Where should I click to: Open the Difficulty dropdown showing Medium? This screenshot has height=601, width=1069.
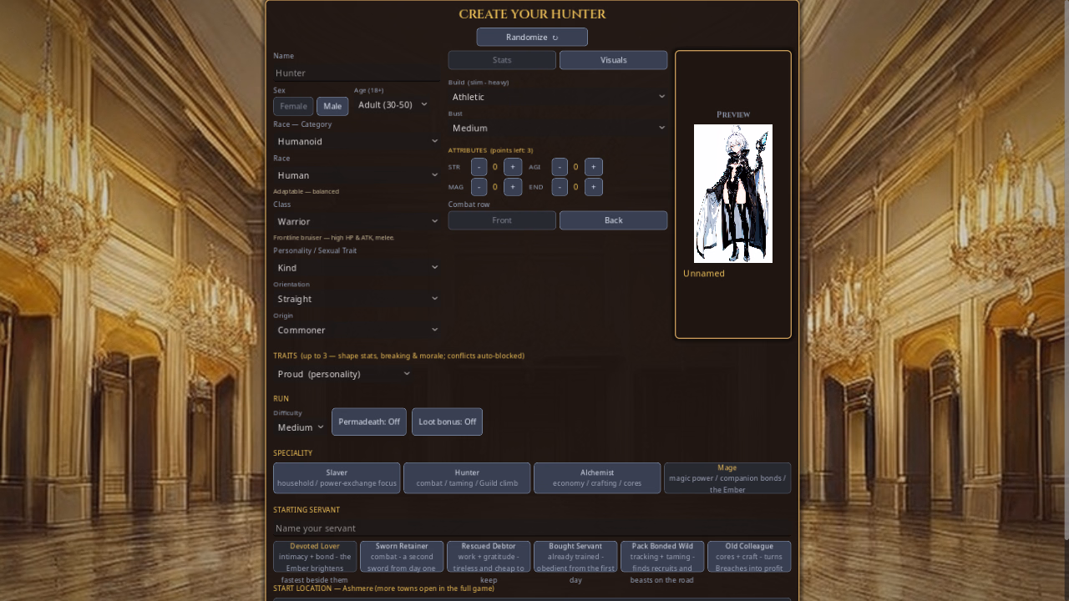tap(300, 427)
